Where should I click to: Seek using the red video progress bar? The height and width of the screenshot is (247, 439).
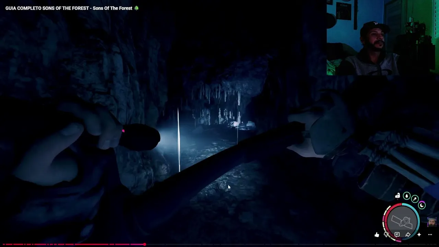[219, 245]
